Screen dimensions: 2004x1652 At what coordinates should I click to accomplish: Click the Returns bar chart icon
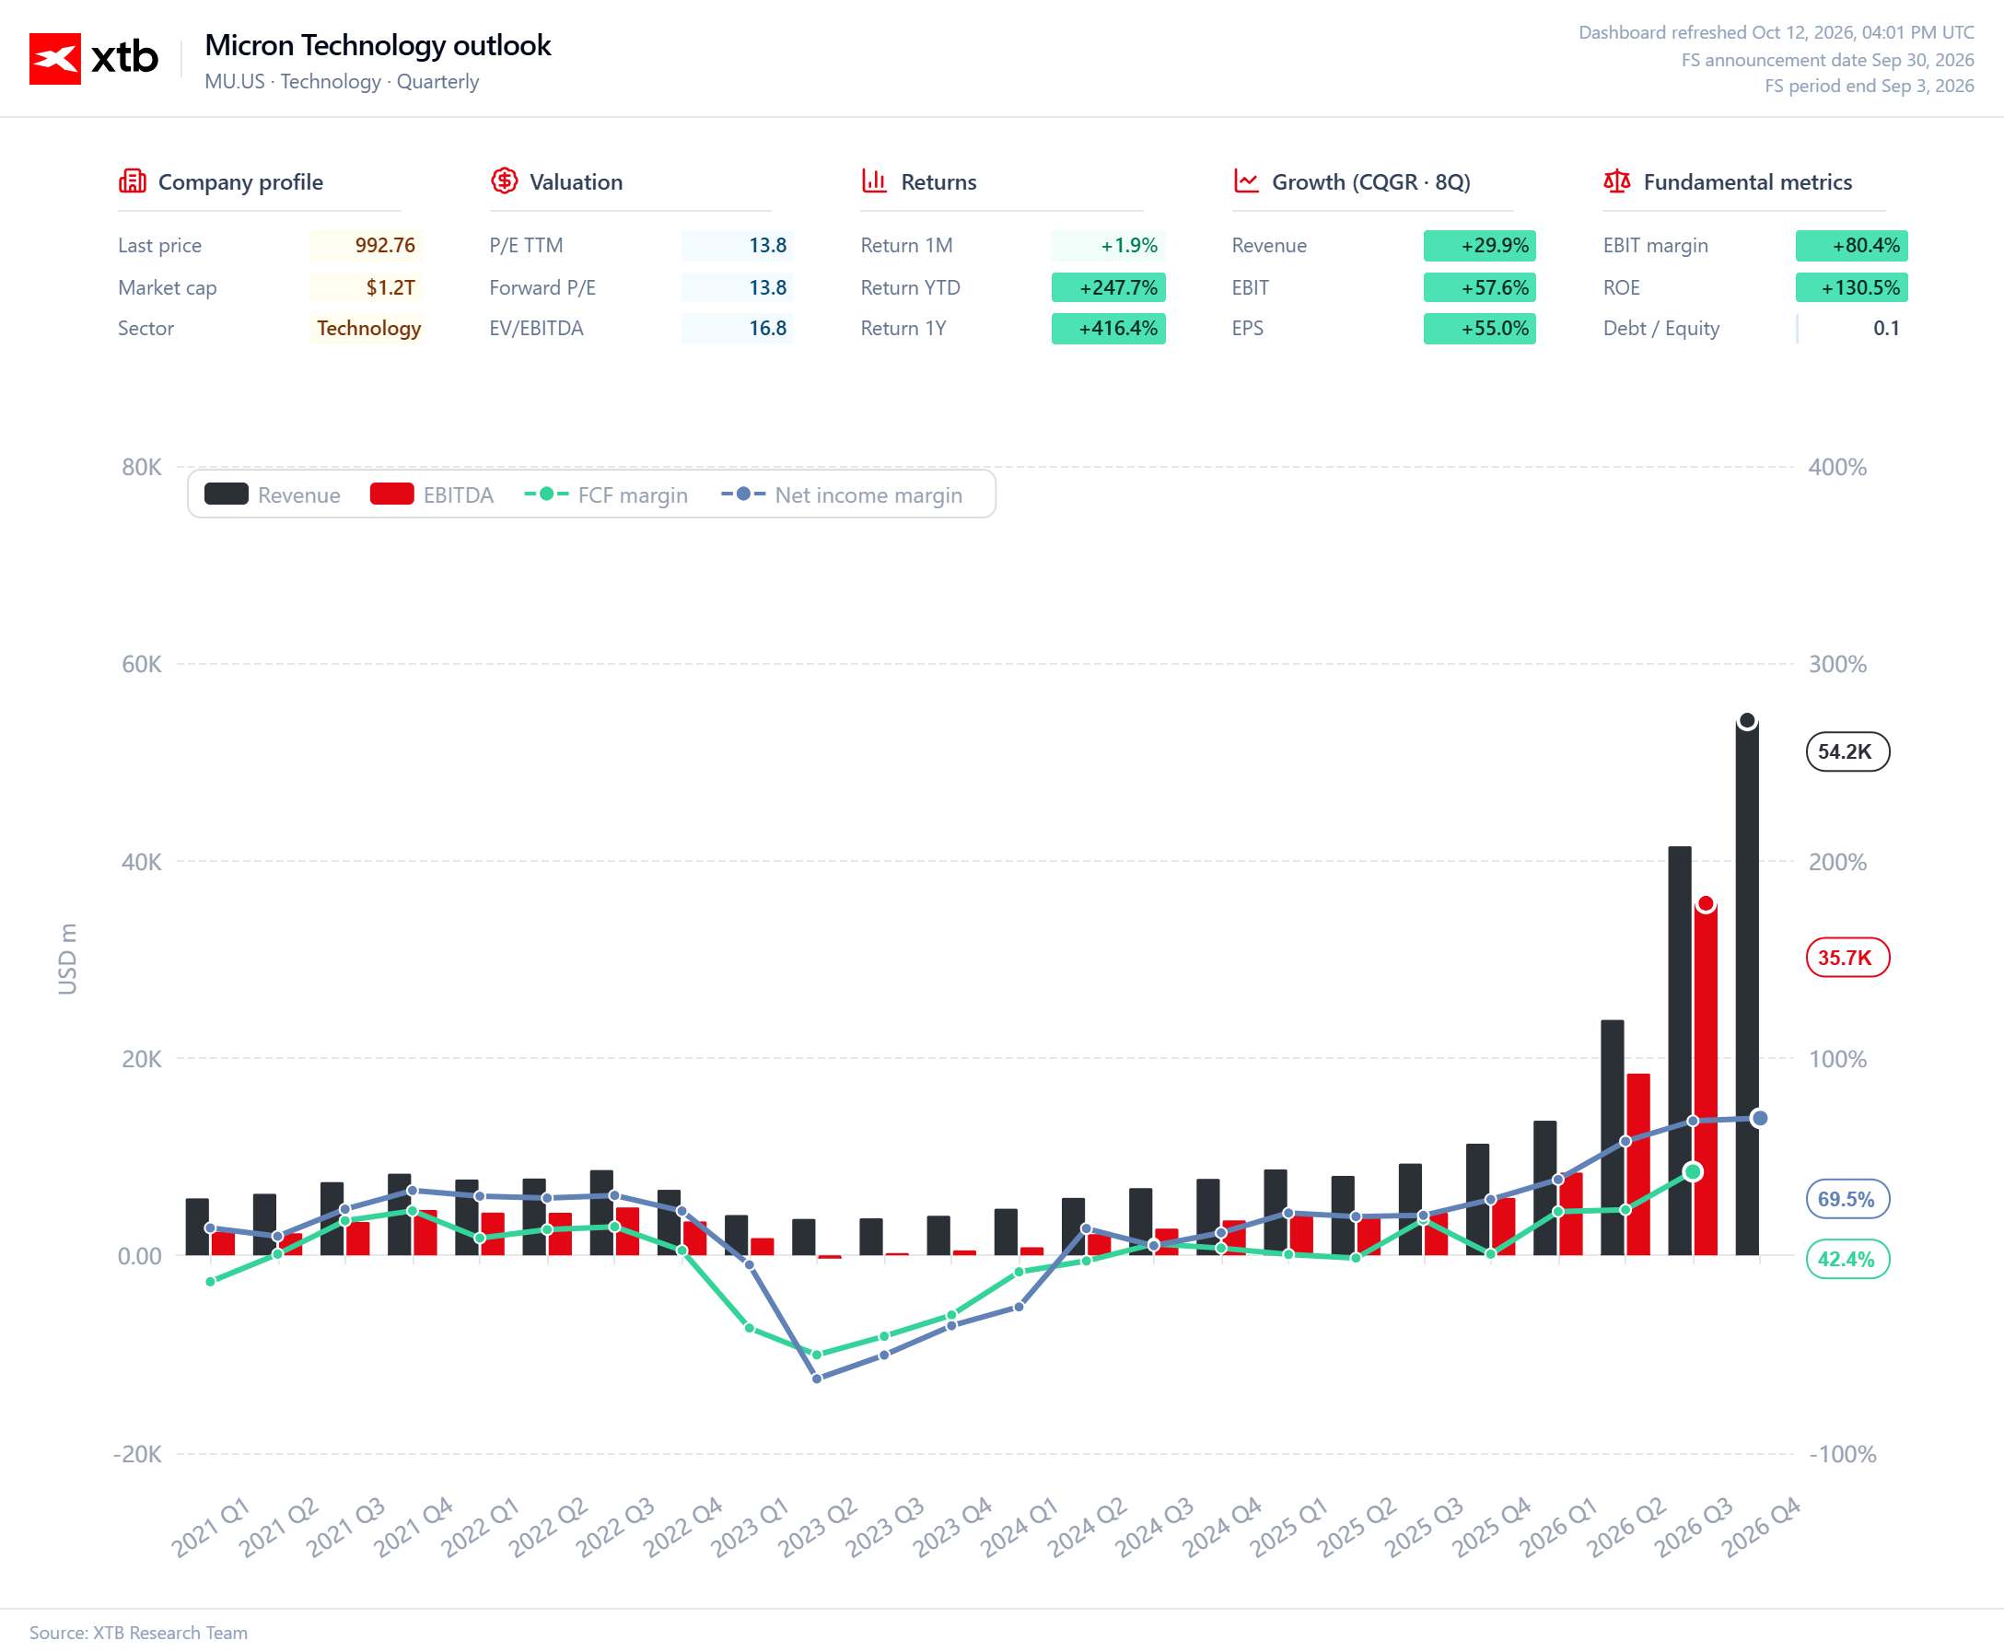click(874, 180)
